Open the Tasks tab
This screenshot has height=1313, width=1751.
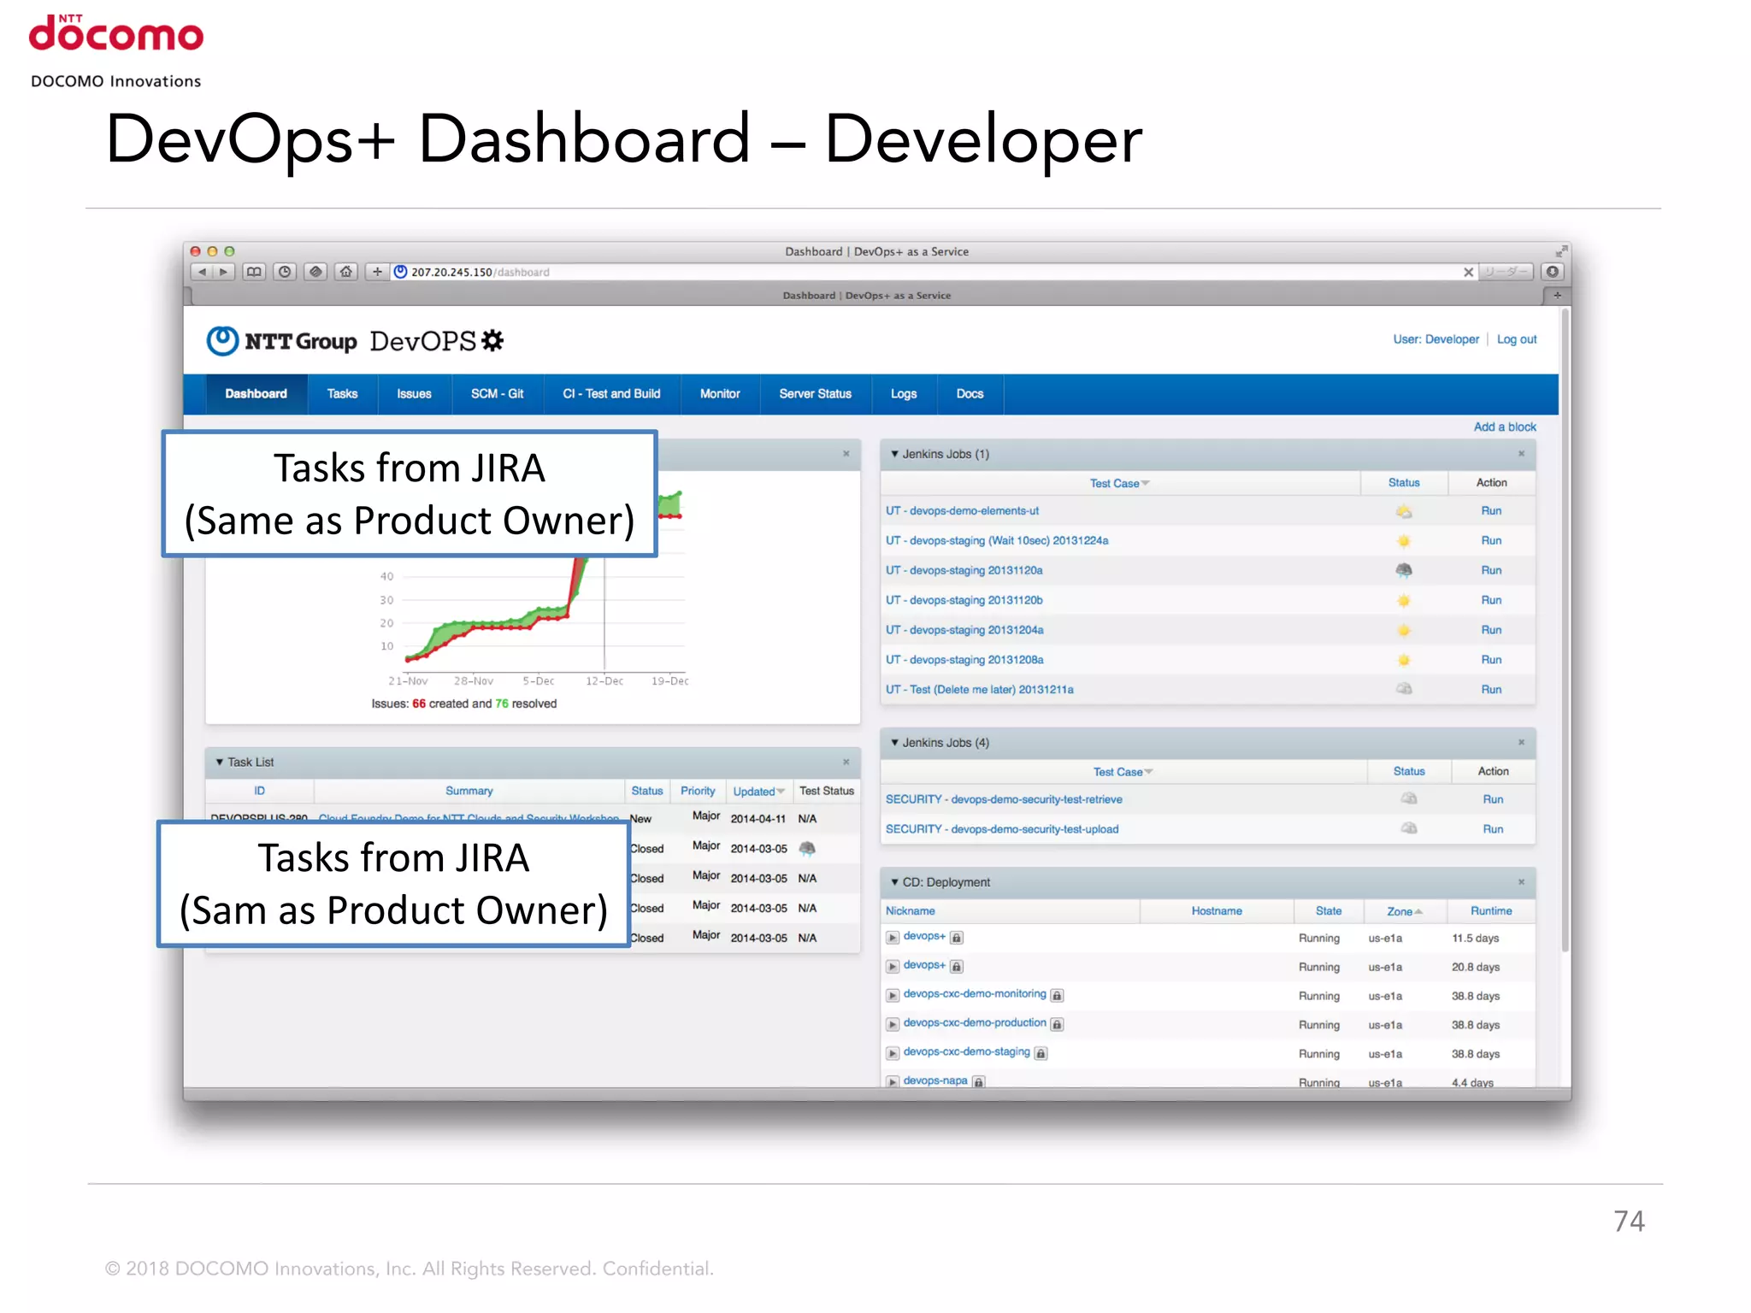342,394
